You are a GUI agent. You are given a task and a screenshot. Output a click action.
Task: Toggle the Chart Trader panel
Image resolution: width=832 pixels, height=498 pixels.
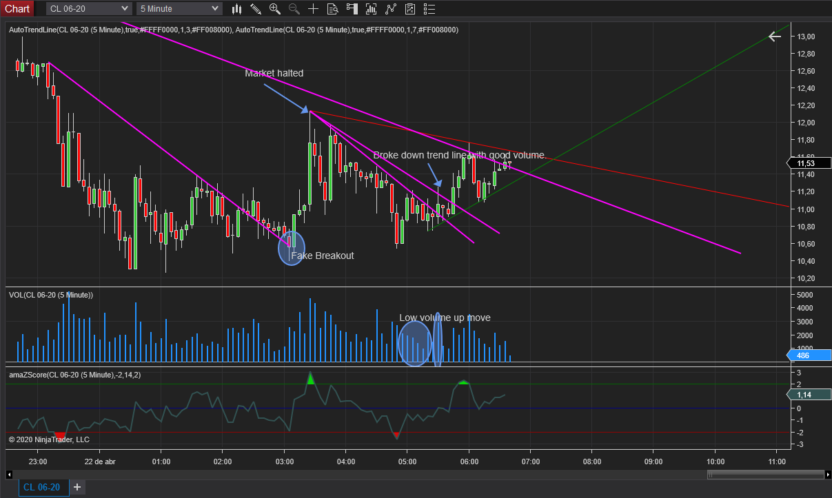pyautogui.click(x=352, y=9)
